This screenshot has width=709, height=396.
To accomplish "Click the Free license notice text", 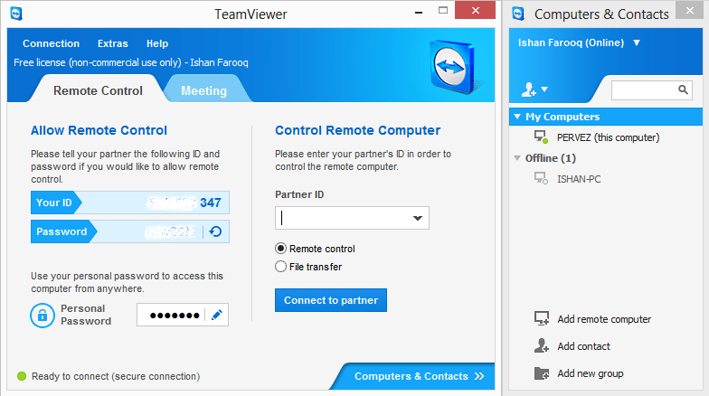I will 130,62.
